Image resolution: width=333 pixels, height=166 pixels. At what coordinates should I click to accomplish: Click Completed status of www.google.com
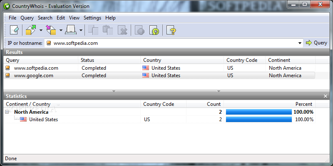click(x=94, y=76)
